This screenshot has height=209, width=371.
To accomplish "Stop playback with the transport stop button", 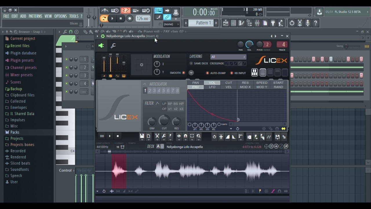I will [x=121, y=18].
